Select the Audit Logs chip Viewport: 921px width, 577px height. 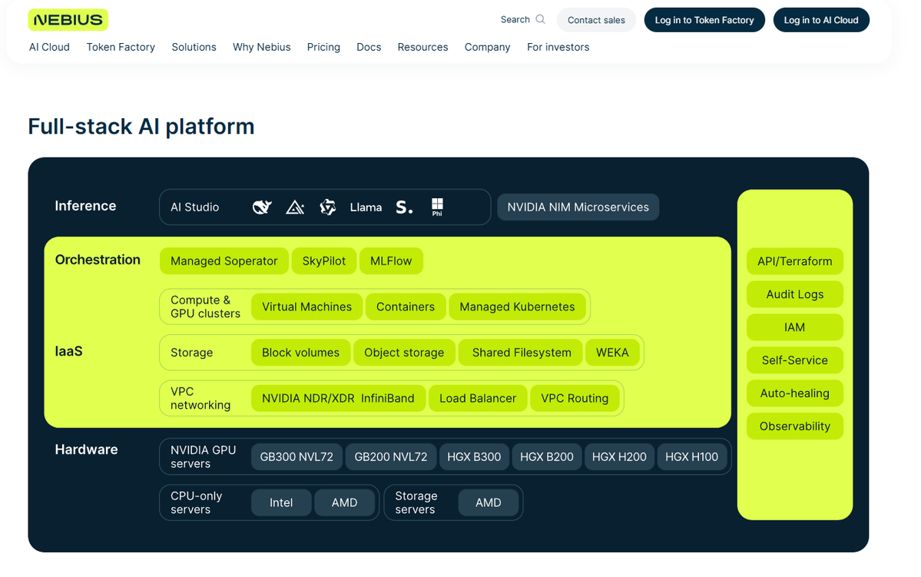[795, 294]
